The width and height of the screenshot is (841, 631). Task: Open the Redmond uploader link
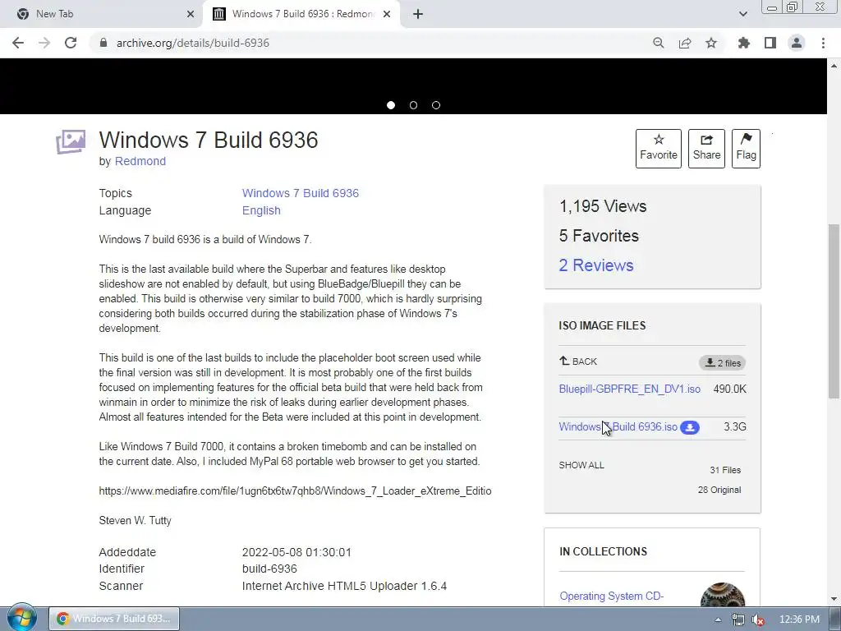[x=140, y=161]
